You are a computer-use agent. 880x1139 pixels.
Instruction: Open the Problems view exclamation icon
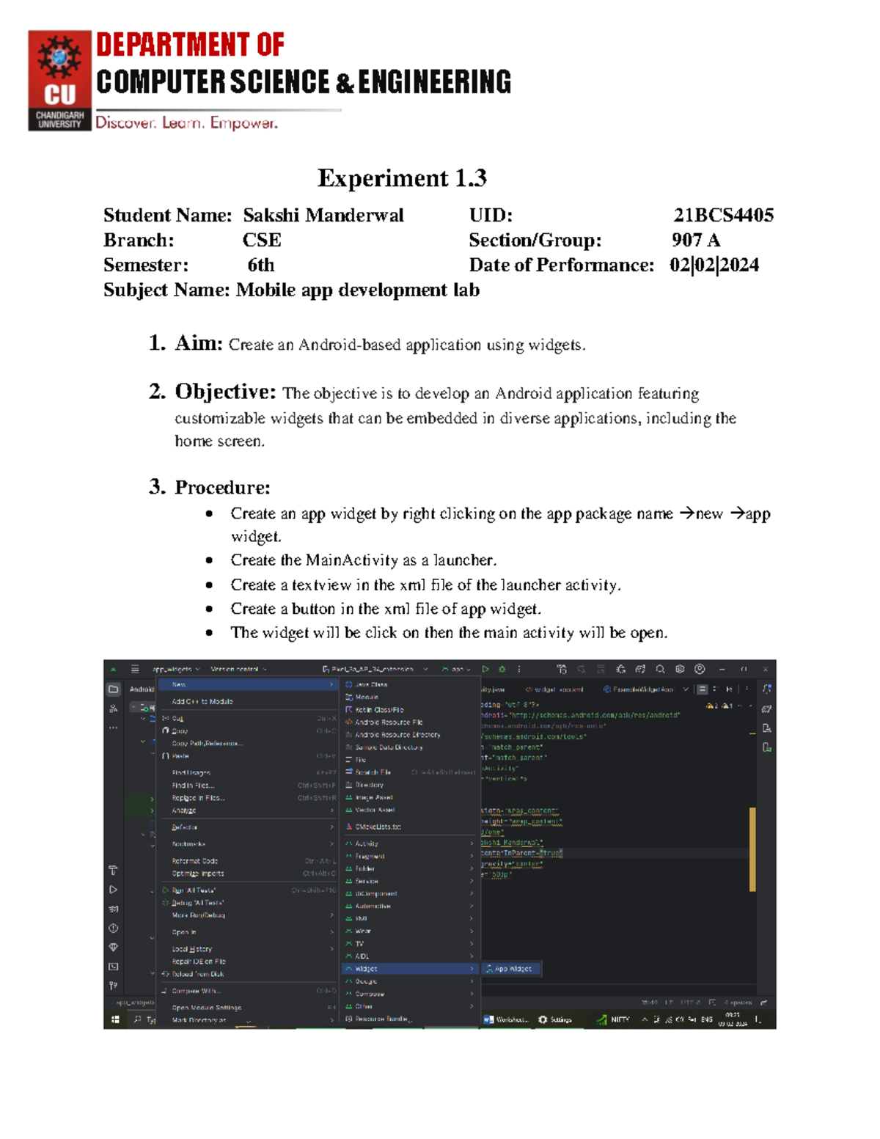tap(114, 926)
